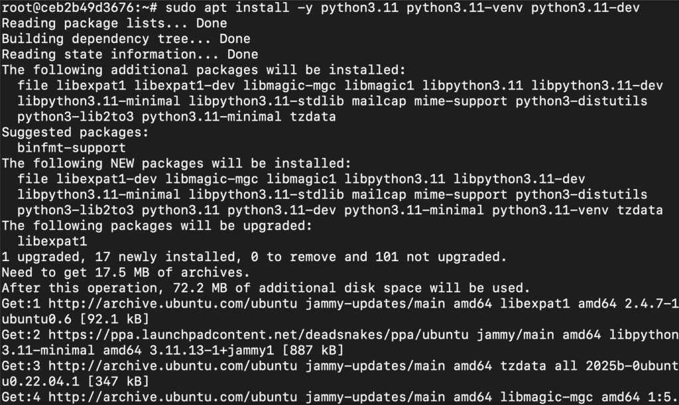This screenshot has height=405, width=679.
Task: Click the 'Building dependency tree... Done' line
Action: pos(126,38)
